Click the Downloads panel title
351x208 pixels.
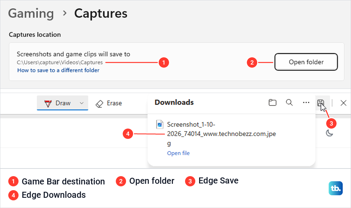tap(174, 102)
